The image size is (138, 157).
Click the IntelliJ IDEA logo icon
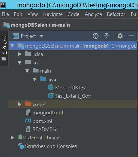click(x=3, y=5)
